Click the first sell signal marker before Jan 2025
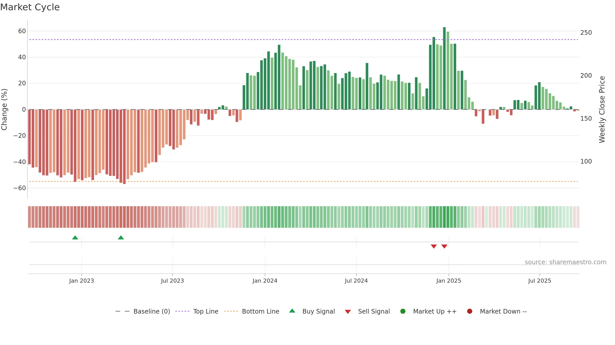 point(434,246)
